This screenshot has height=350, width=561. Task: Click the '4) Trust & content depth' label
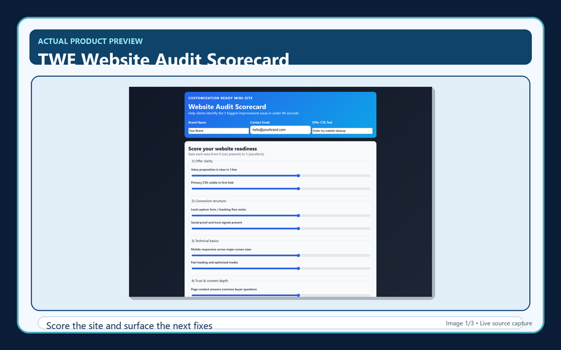[x=209, y=281]
